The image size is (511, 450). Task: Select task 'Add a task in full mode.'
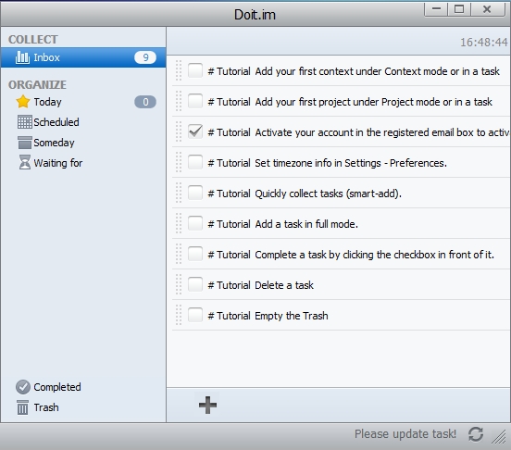pos(306,224)
